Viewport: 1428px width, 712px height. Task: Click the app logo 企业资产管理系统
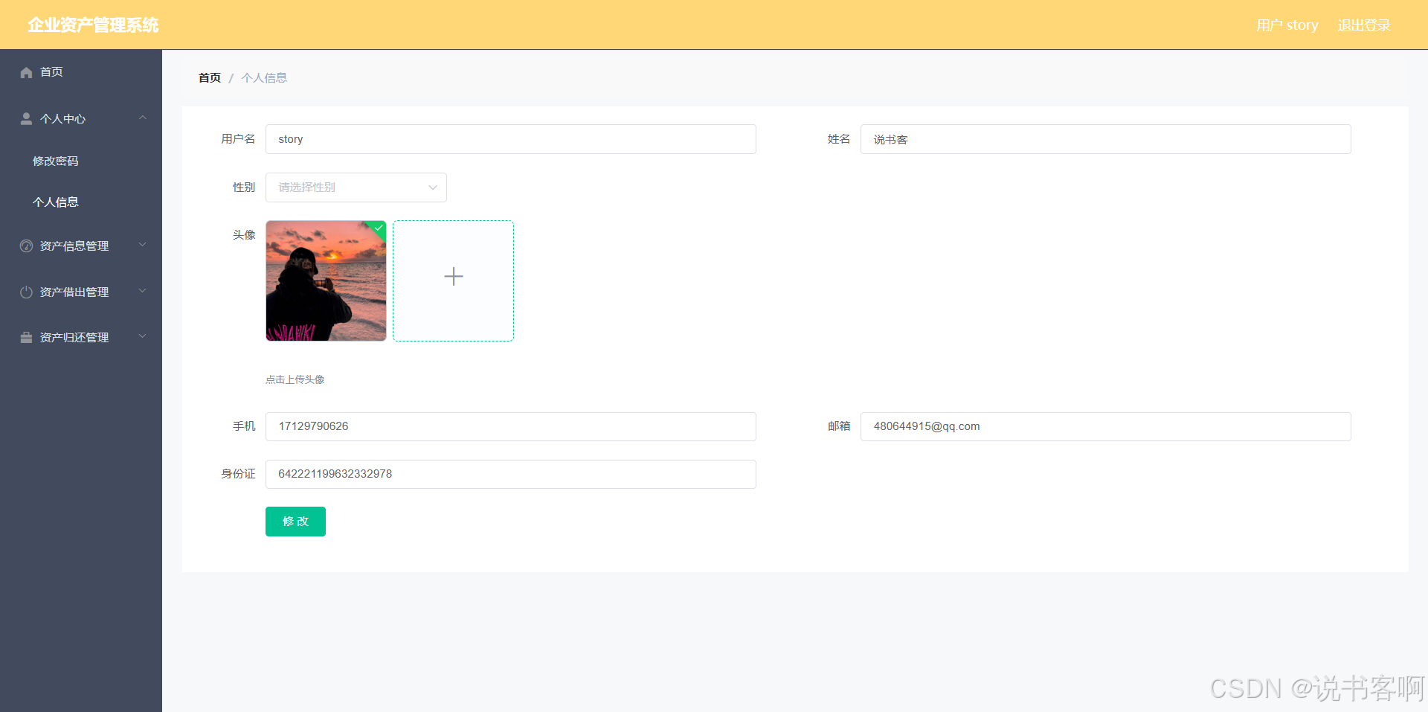(92, 25)
